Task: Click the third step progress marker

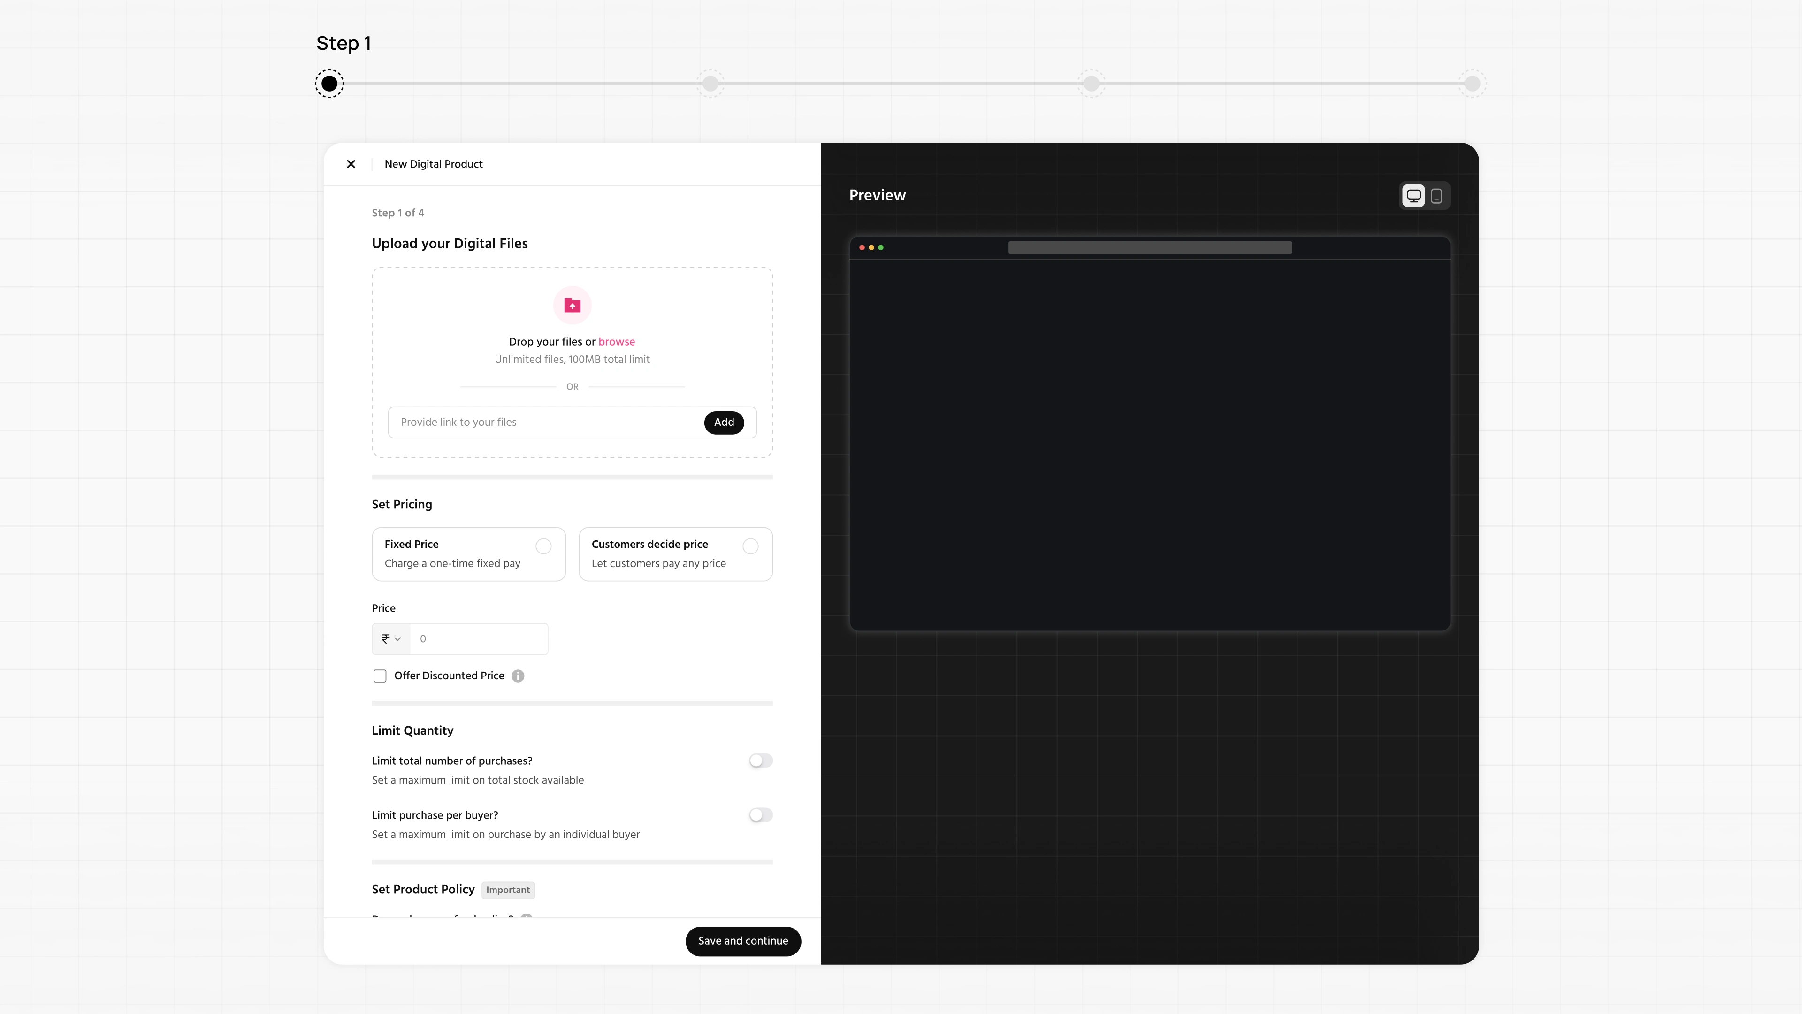Action: (x=1091, y=84)
